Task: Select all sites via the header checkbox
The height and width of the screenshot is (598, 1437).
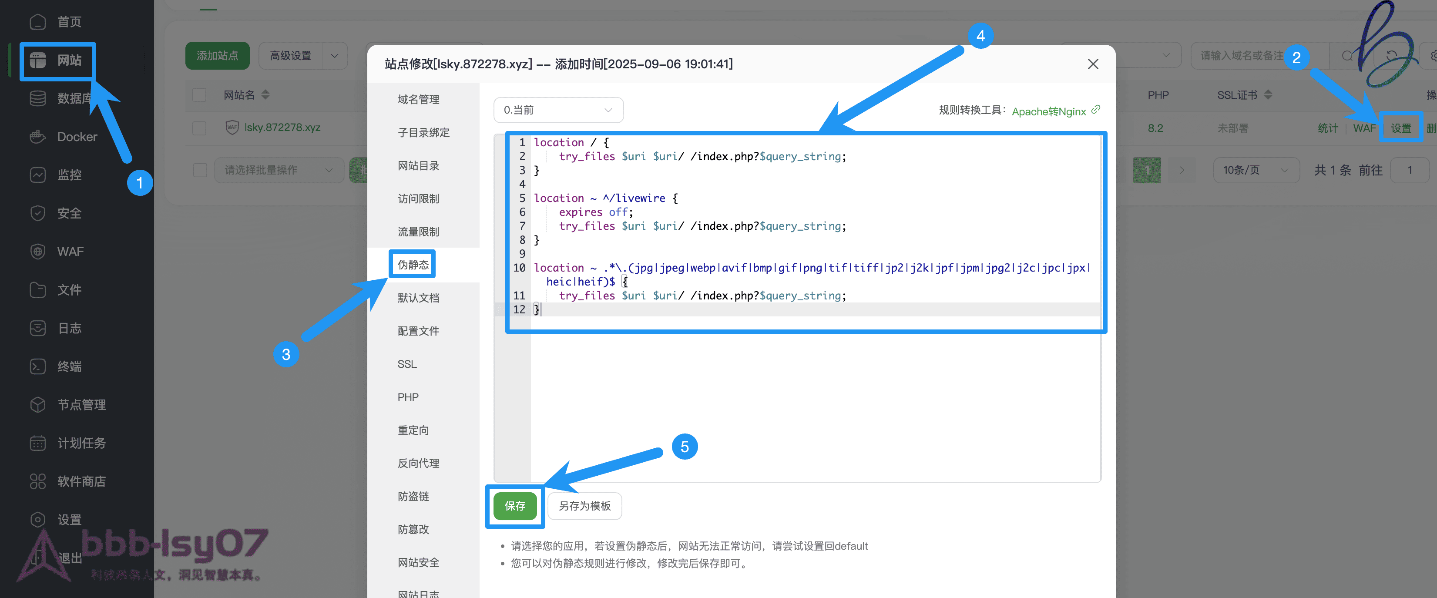Action: pyautogui.click(x=199, y=95)
